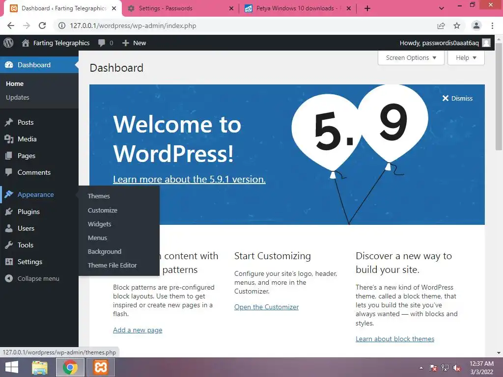Viewport: 503px width, 377px height.
Task: Show hidden system tray icons
Action: [x=421, y=368]
